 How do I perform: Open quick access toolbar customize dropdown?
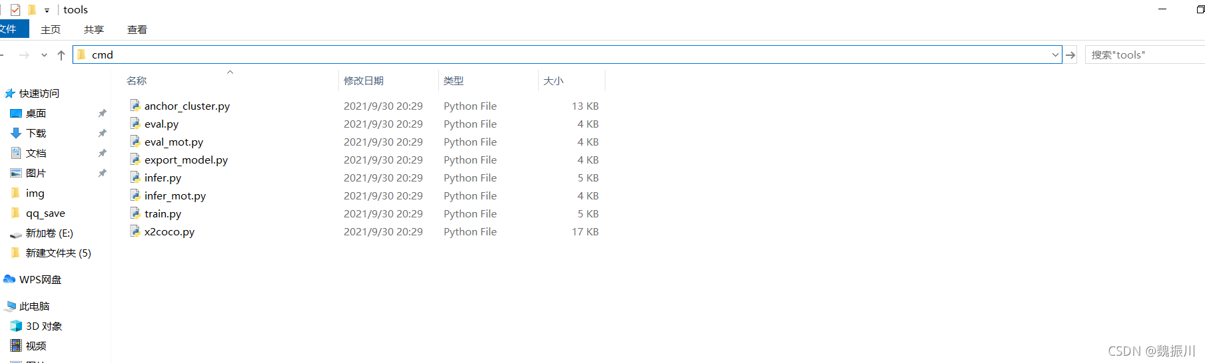coord(47,11)
